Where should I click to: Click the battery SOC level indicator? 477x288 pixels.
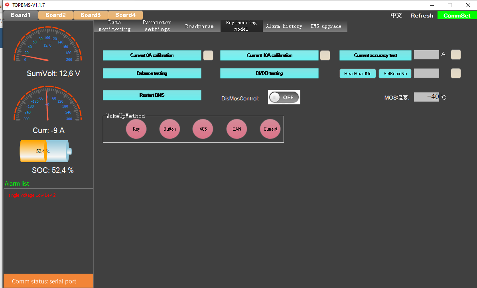[46, 151]
